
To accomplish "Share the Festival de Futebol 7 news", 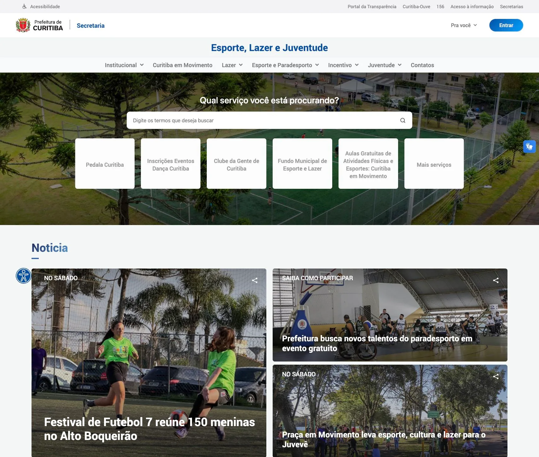I will [255, 280].
